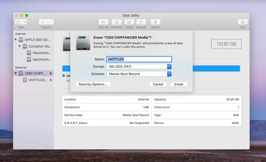Click the hard drive icon in dialog
The image size is (266, 162).
83,43
